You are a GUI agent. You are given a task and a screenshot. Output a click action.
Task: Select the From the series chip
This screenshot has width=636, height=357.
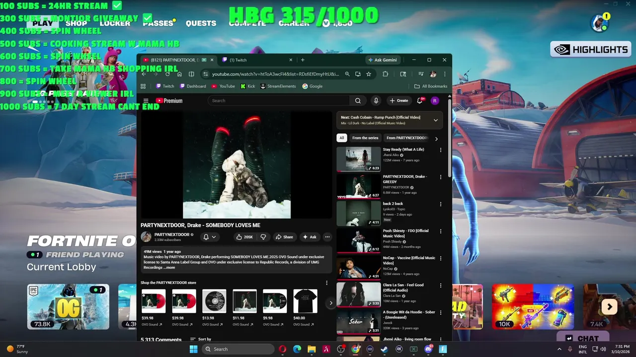coord(365,138)
